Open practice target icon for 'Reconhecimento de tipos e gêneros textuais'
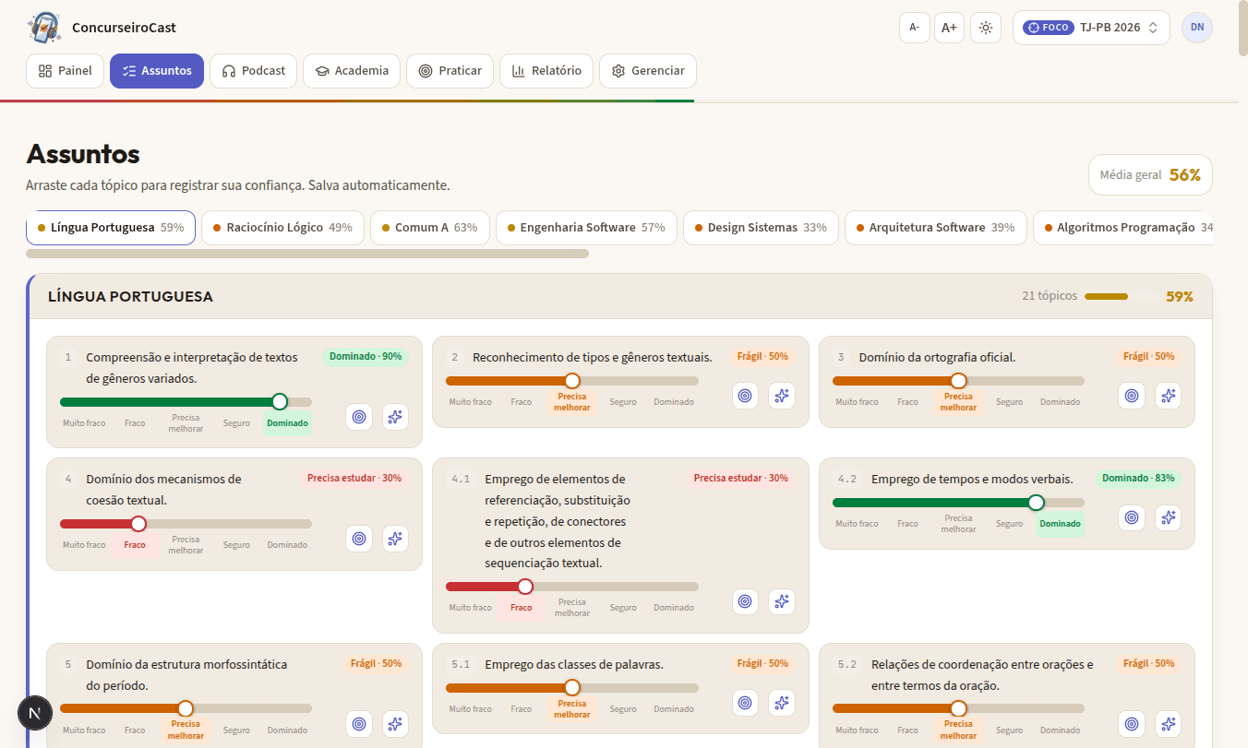 click(x=746, y=396)
